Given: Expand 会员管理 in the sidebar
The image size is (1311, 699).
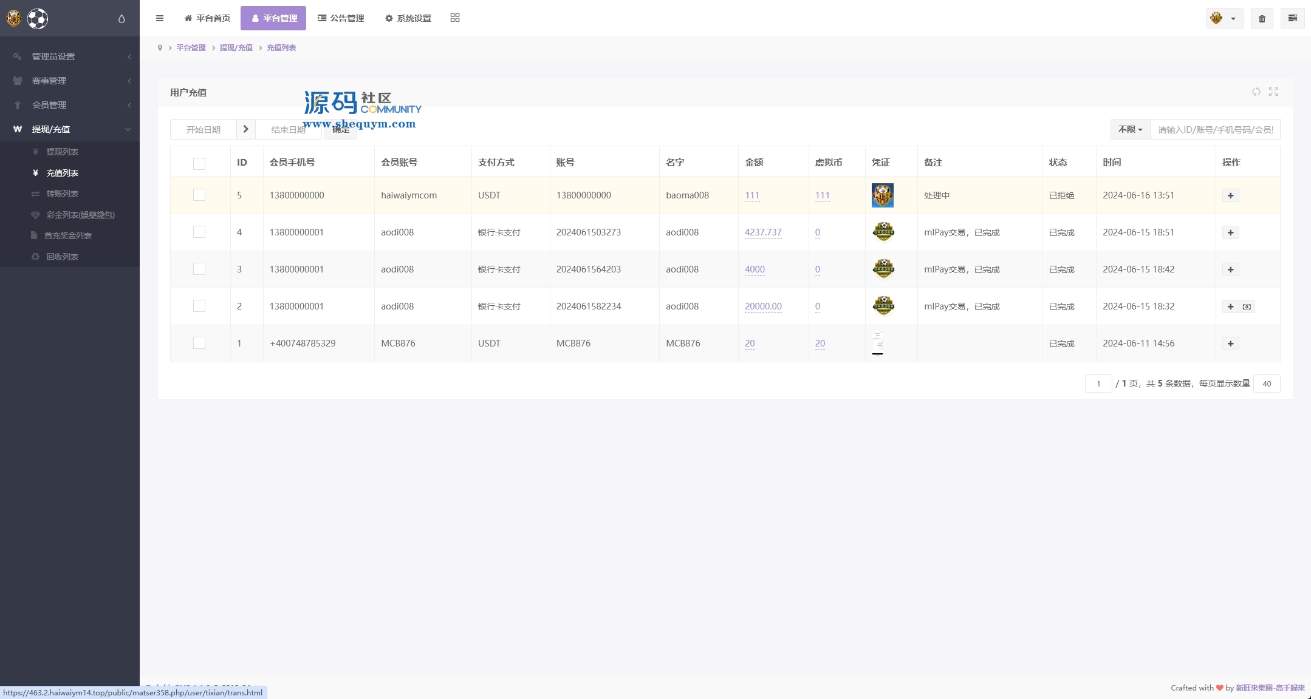Looking at the screenshot, I should click(x=70, y=105).
